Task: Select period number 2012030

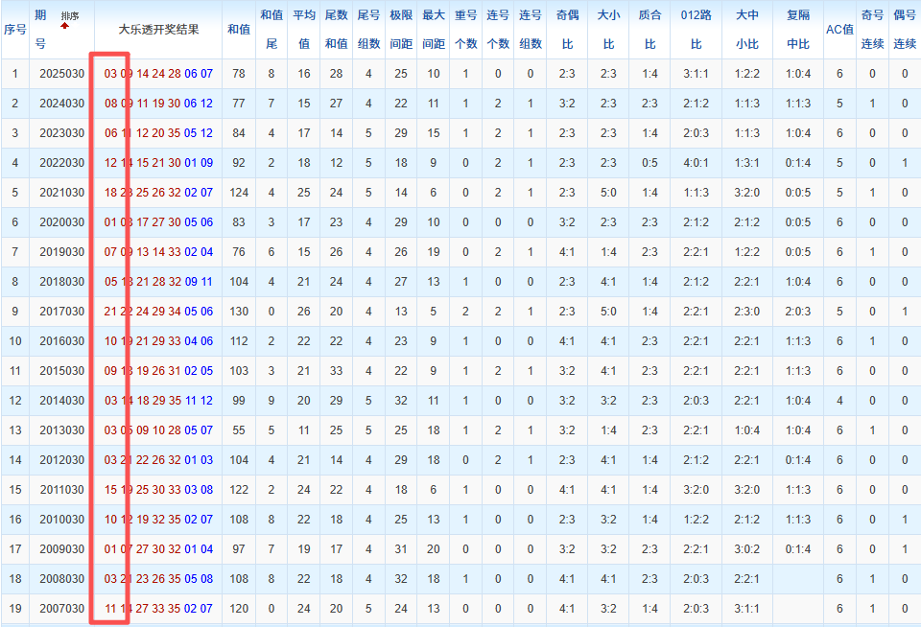Action: pos(61,459)
